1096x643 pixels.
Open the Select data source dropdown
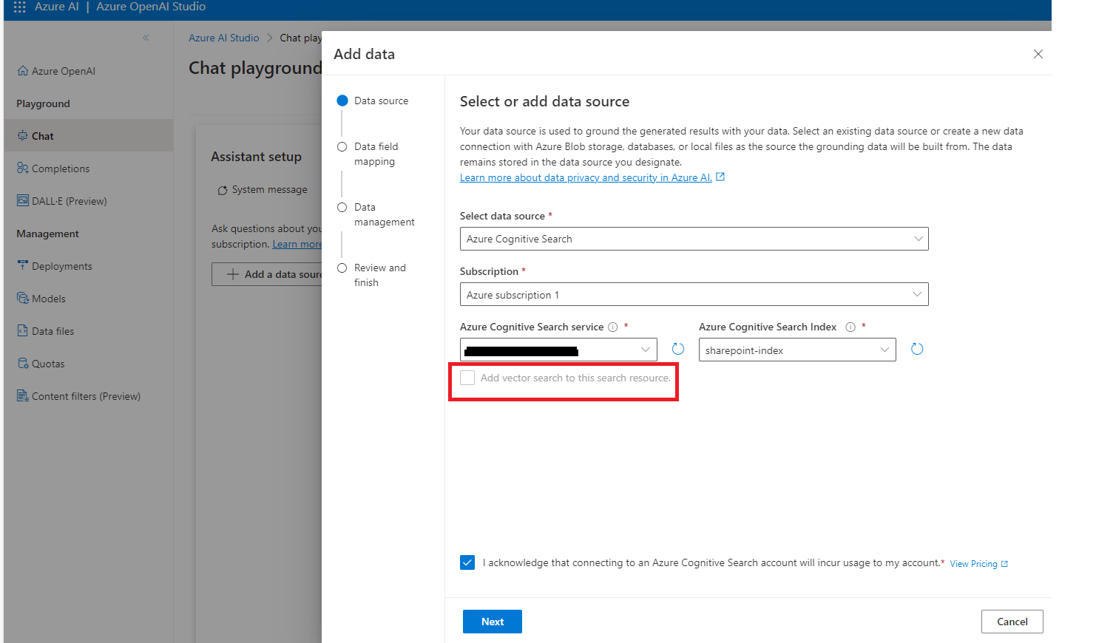(x=694, y=238)
